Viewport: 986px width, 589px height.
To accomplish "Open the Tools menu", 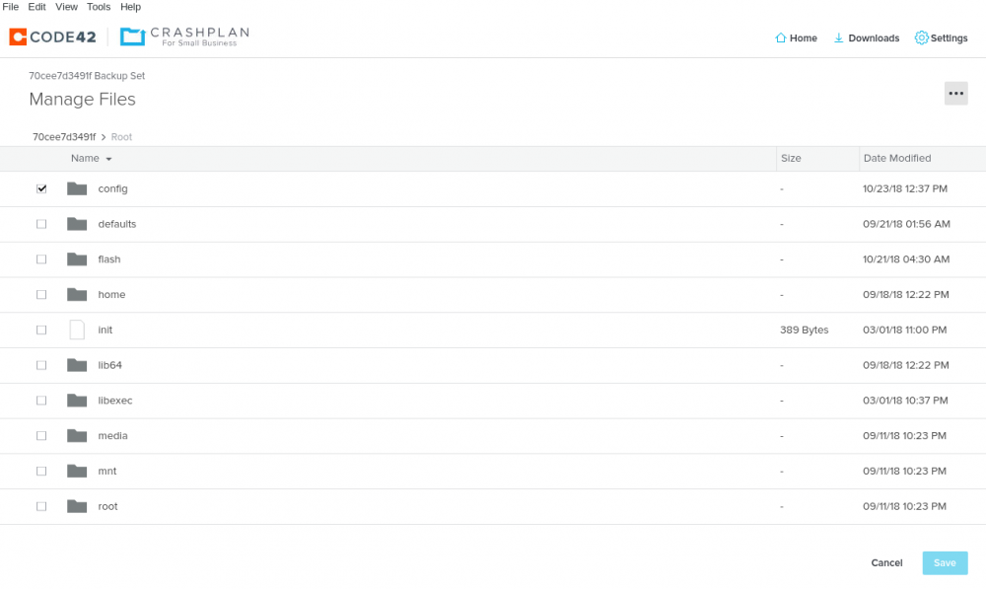I will [98, 7].
